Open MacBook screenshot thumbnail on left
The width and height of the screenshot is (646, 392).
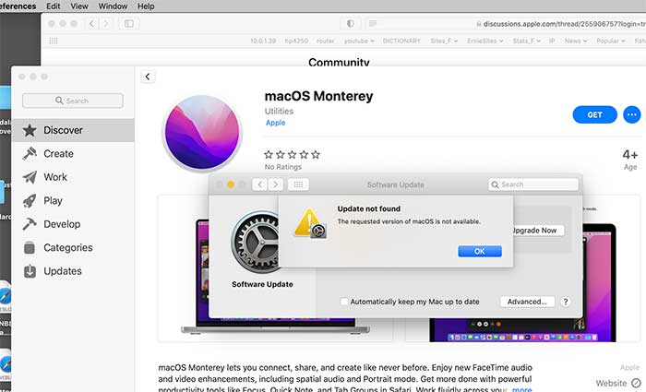point(275,268)
